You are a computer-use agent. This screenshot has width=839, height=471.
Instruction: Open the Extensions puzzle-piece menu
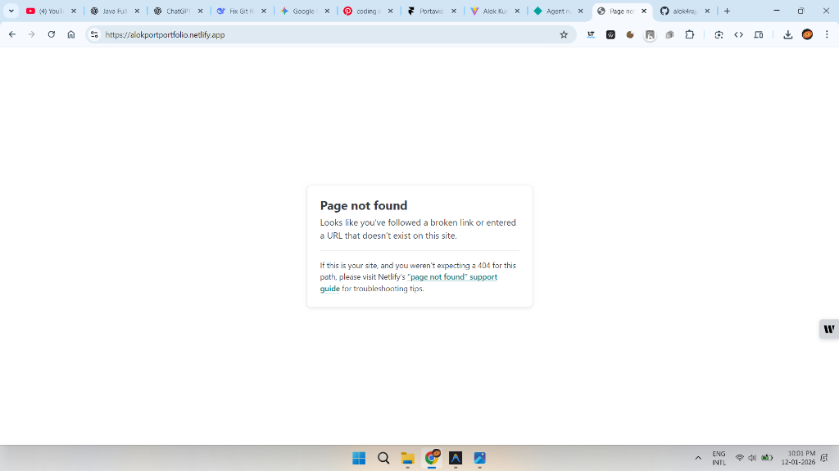pos(690,34)
